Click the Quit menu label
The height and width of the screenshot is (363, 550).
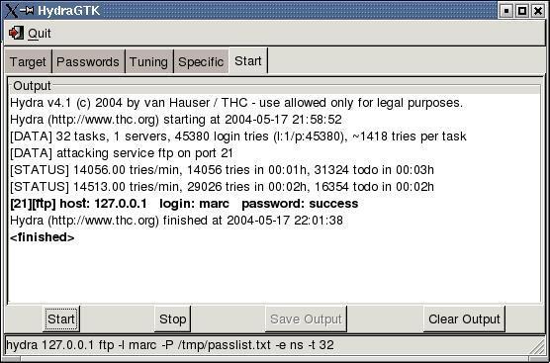tap(40, 34)
